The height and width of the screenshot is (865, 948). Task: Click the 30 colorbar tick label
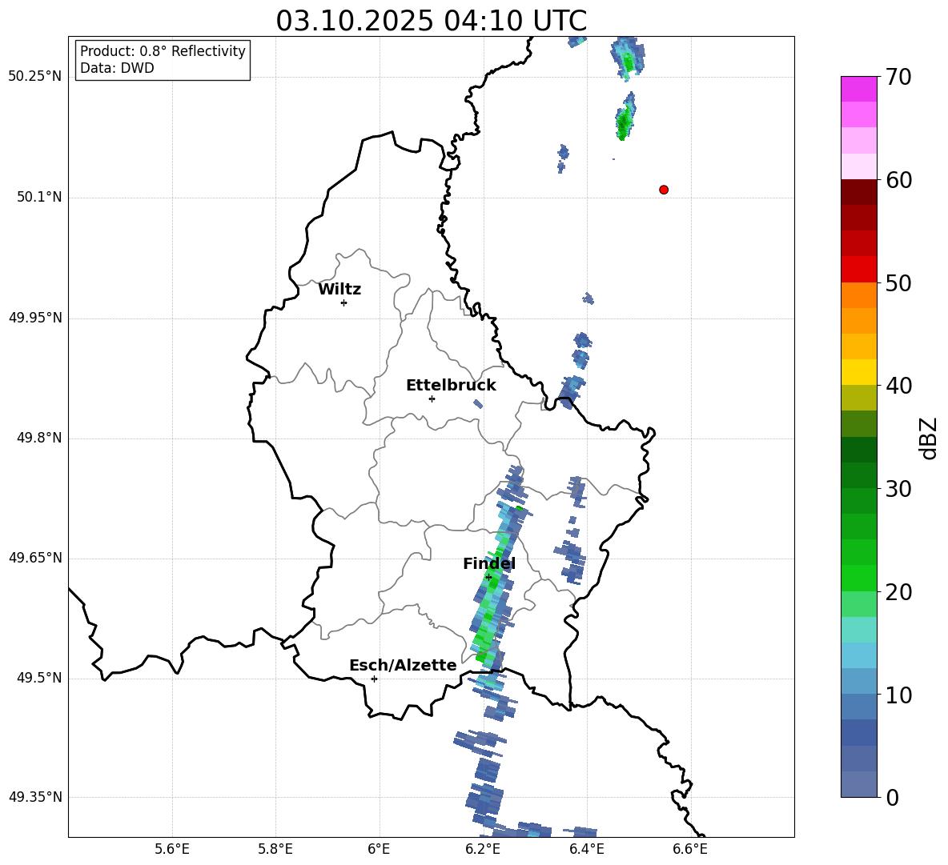[899, 489]
